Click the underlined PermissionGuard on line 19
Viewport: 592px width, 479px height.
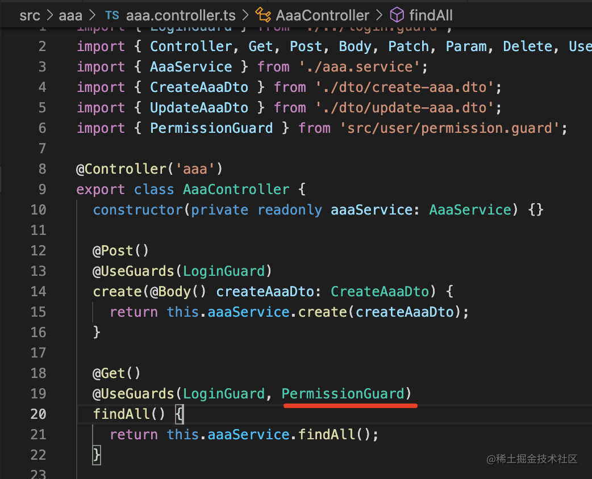[x=343, y=394]
